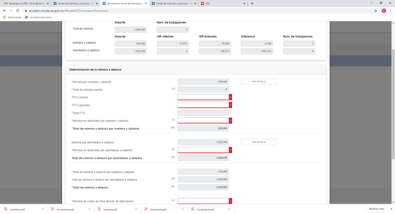Click error marker on no deducible sueldos

(x=231, y=121)
